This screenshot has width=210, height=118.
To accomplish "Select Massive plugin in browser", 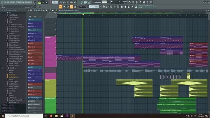I will pos(11,70).
